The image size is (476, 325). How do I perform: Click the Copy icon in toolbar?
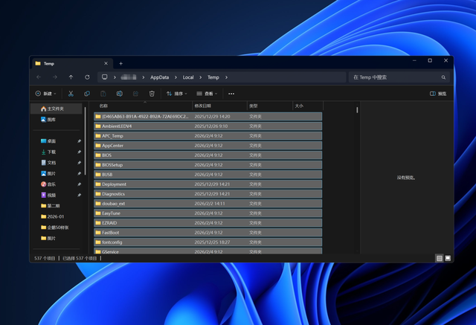coord(87,94)
